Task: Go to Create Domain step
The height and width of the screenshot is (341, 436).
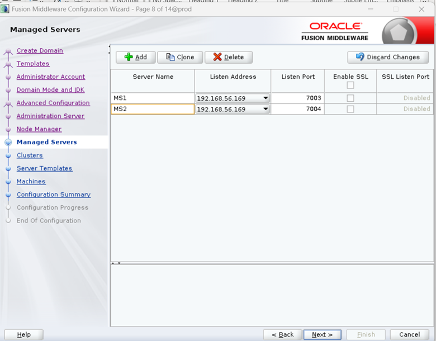Action: 40,51
